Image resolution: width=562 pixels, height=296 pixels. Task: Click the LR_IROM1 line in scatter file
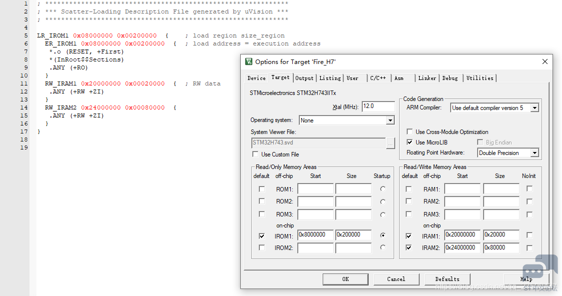[x=161, y=35]
